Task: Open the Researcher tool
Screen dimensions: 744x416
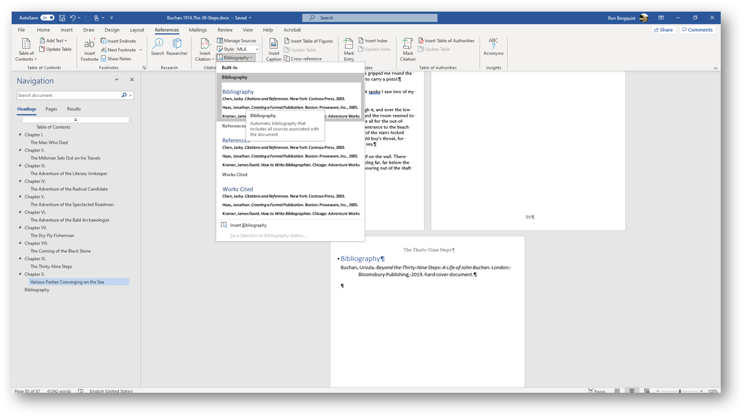Action: [x=177, y=45]
